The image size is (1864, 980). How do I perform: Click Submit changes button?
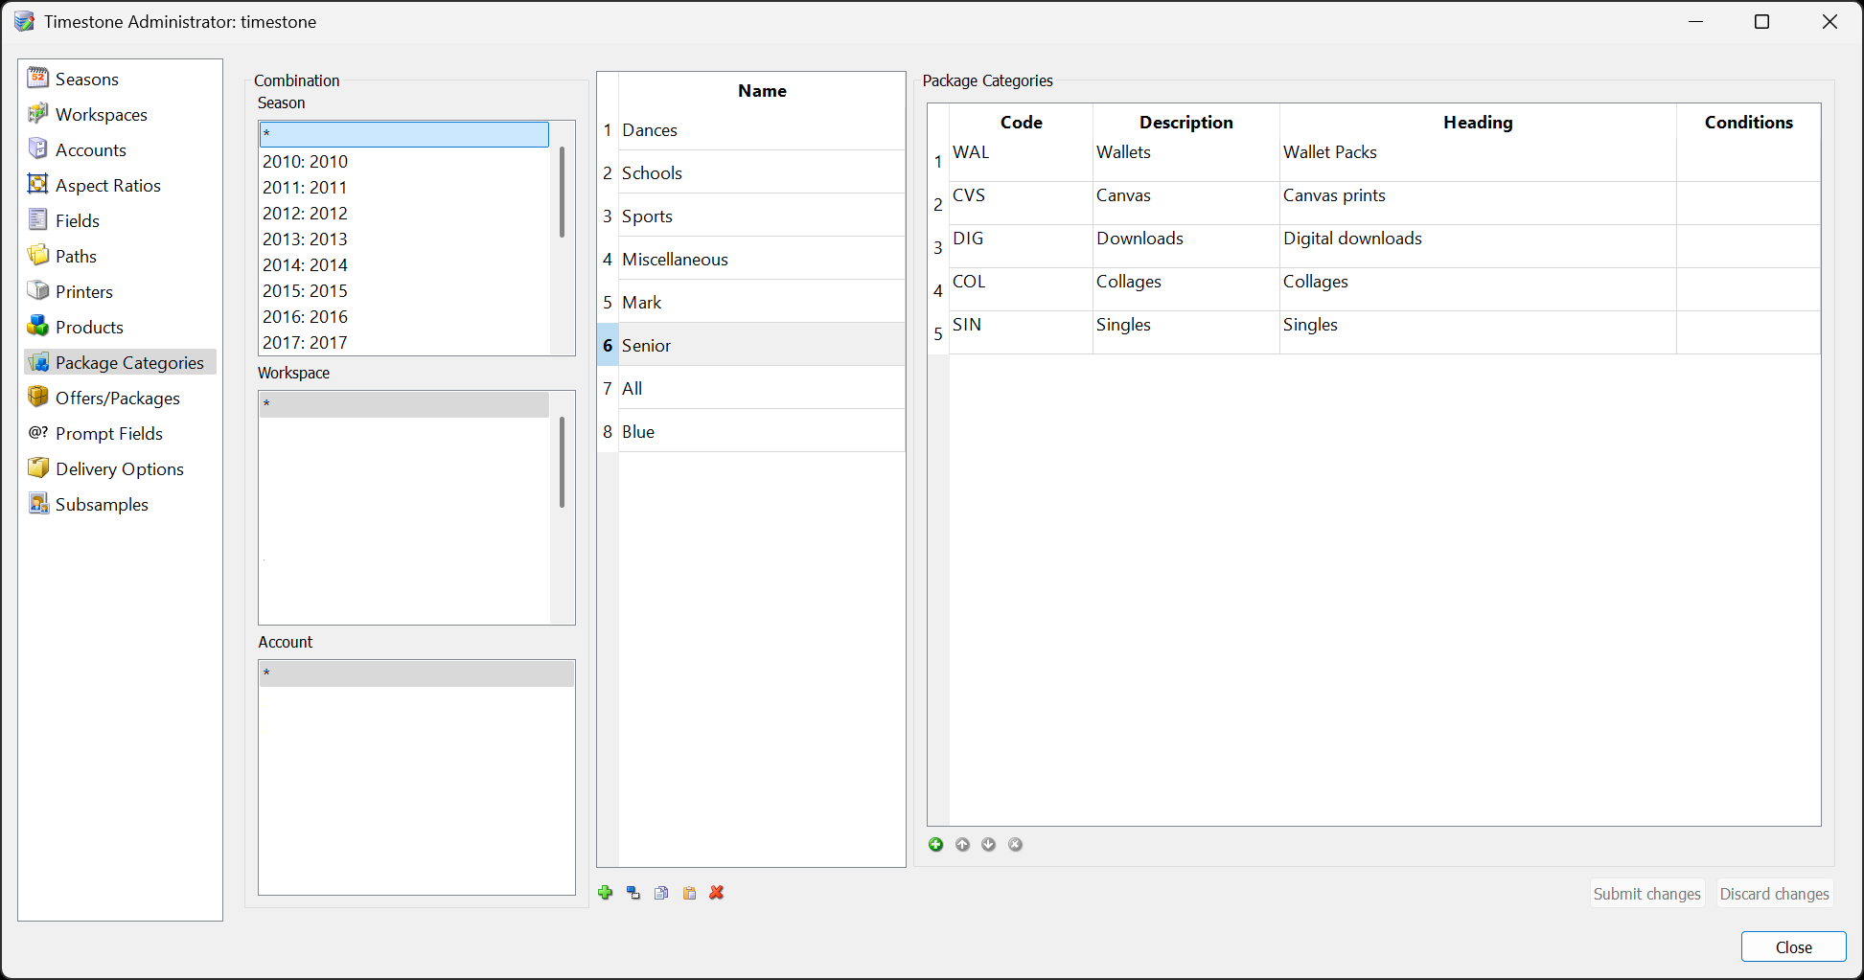click(1646, 893)
